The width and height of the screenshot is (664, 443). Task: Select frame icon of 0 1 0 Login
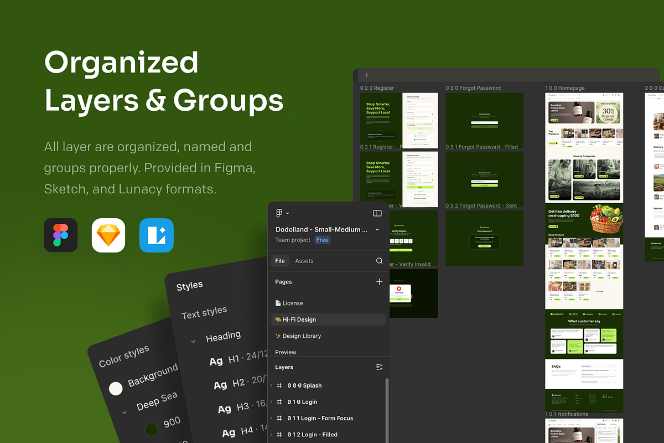click(x=279, y=402)
